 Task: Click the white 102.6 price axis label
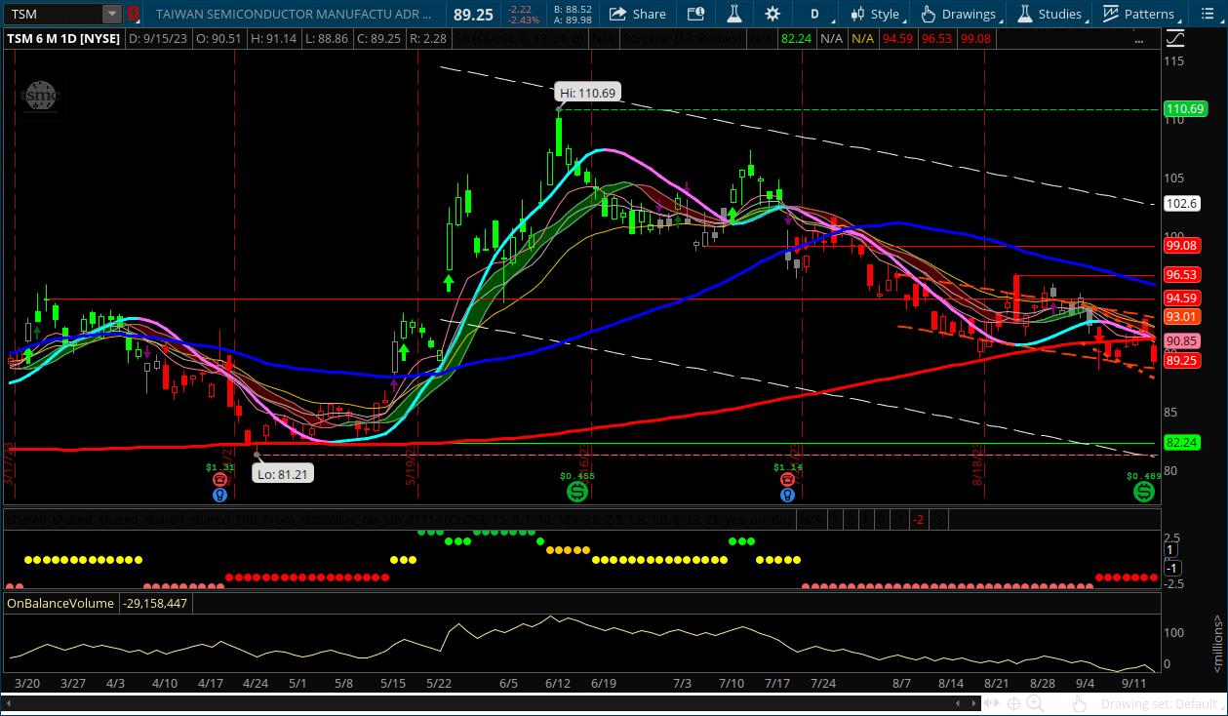coord(1182,204)
